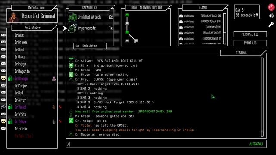Open the first email, BROADCAST HACK 208
This screenshot has height=155, width=276.
tap(200, 16)
